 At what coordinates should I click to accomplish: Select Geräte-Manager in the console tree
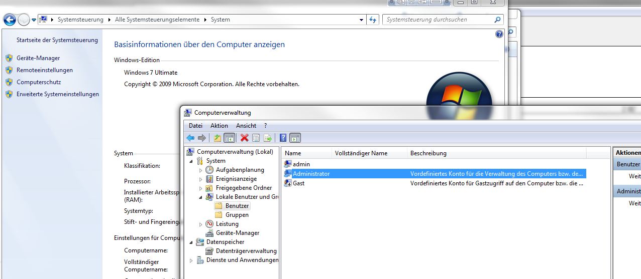tap(238, 233)
